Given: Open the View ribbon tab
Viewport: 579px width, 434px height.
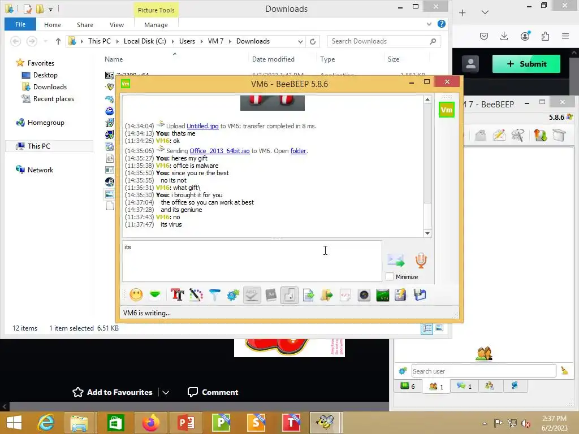Looking at the screenshot, I should (116, 25).
